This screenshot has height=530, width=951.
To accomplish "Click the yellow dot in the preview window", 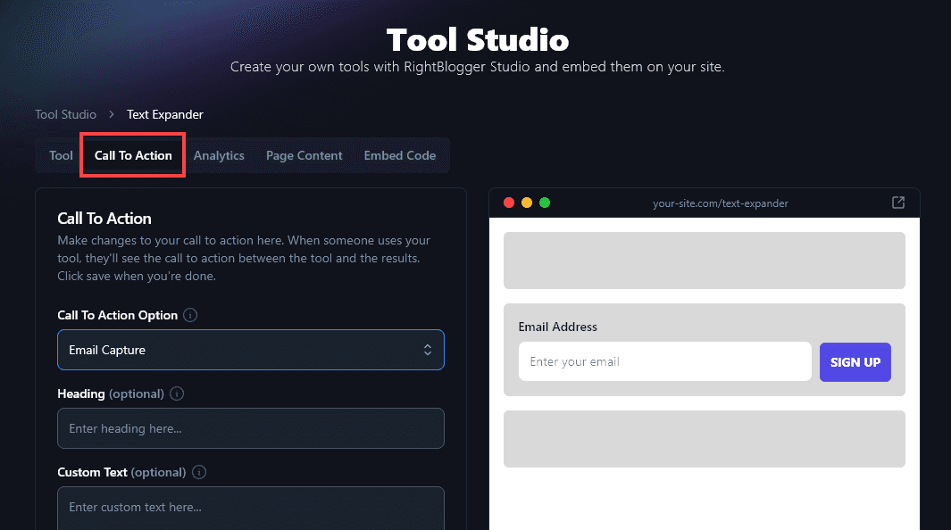I will (527, 203).
